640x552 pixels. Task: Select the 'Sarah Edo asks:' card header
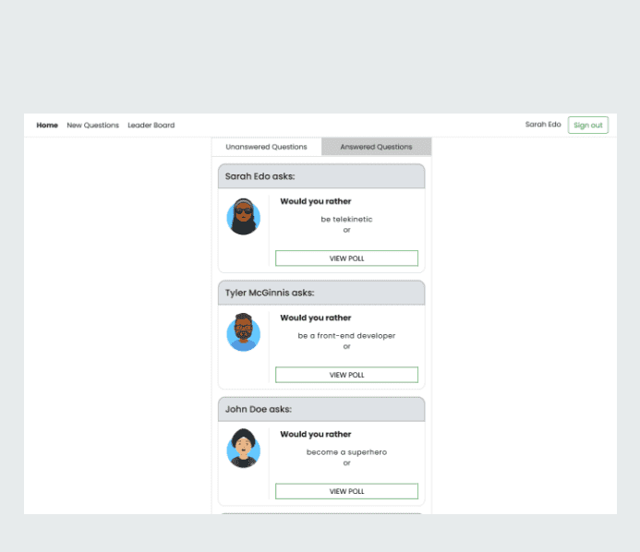pyautogui.click(x=321, y=176)
